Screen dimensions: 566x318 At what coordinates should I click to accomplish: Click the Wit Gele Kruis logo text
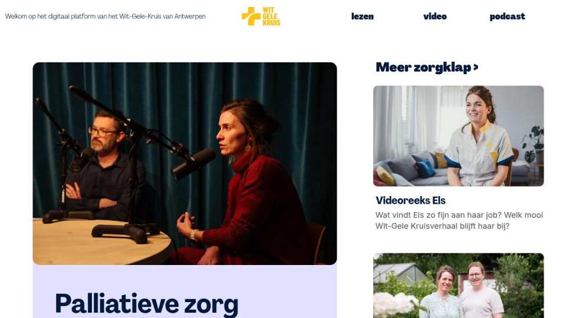[x=271, y=16]
